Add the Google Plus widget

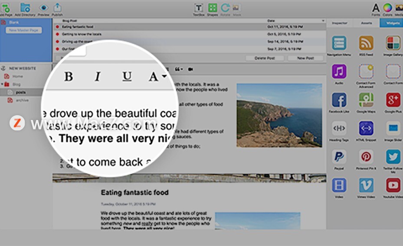393,100
